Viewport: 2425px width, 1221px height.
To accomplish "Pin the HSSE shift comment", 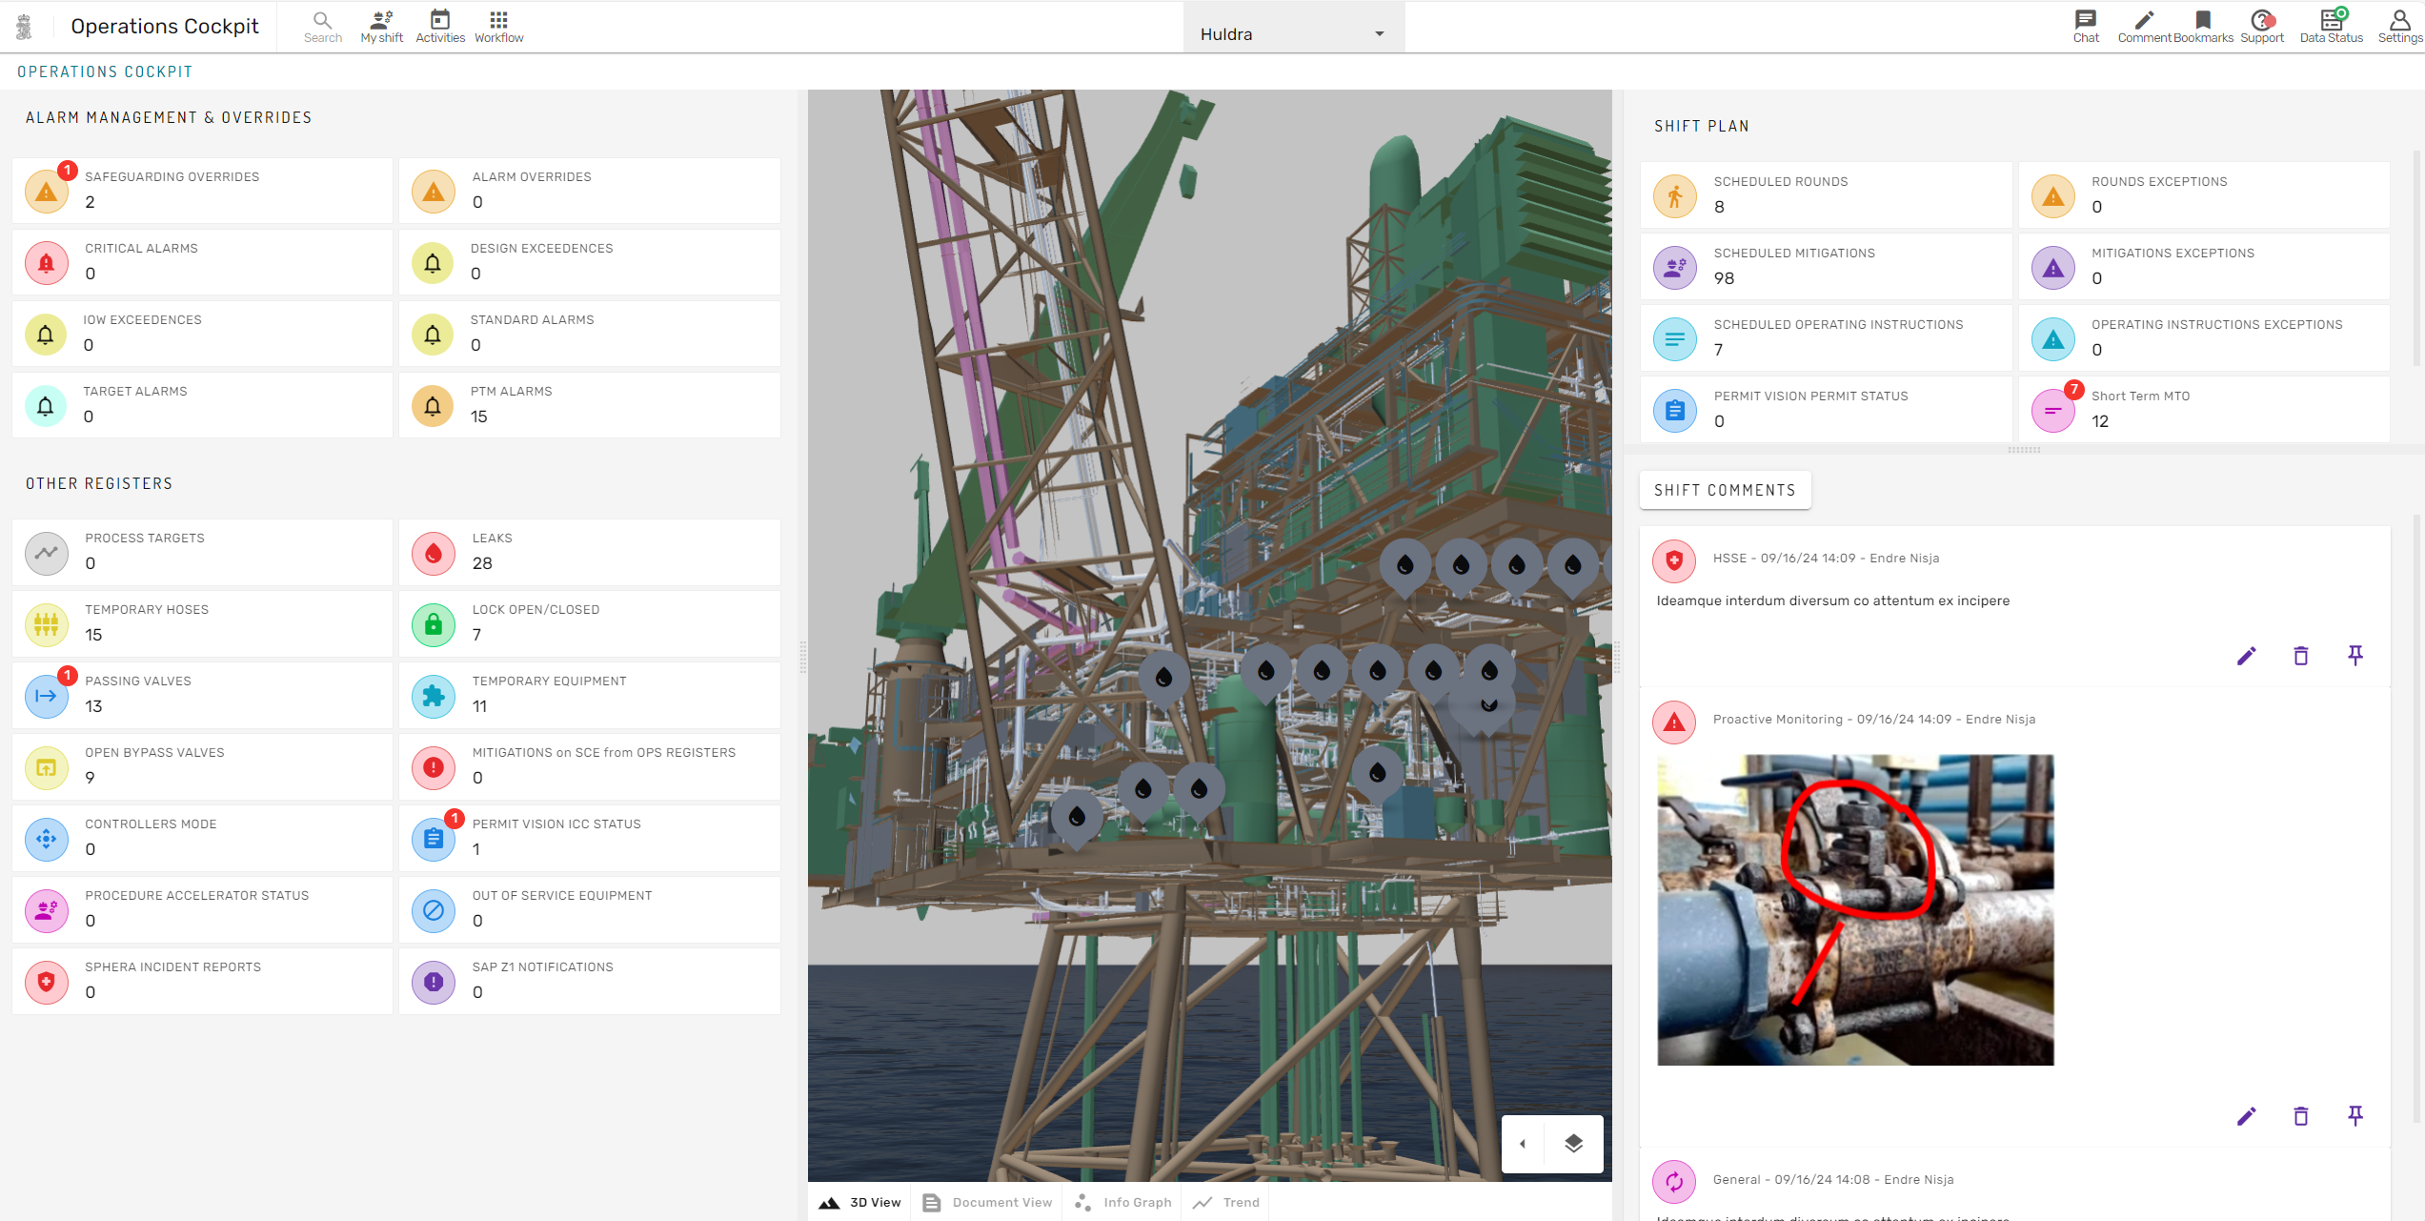I will coord(2354,656).
